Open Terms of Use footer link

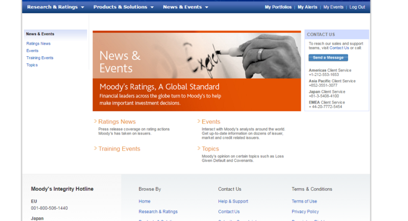pos(304,201)
